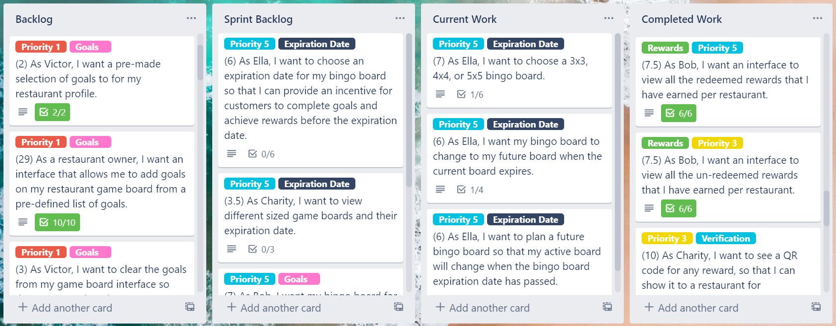Screen dimensions: 836x326
Task: Click the template icon under Sprint Backlog
Action: (x=399, y=307)
